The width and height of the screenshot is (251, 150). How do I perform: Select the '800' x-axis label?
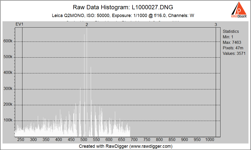pos(160,140)
